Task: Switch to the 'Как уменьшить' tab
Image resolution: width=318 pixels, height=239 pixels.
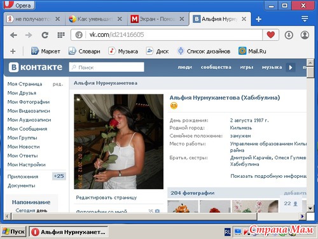Action: pos(93,19)
